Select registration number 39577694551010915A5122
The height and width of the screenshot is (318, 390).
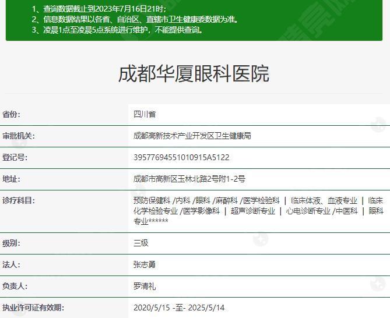[x=181, y=157]
